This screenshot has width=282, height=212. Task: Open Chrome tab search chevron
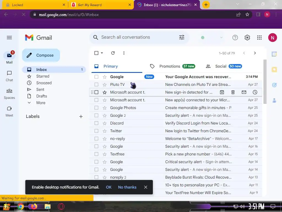pyautogui.click(x=238, y=4)
